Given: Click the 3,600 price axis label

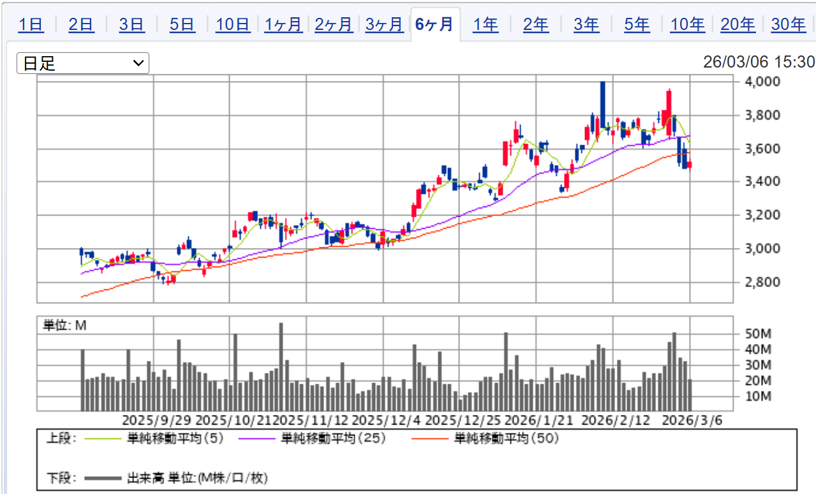Looking at the screenshot, I should click(x=763, y=149).
